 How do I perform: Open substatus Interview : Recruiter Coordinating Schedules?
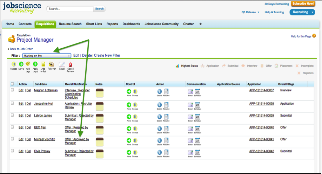coord(77,94)
